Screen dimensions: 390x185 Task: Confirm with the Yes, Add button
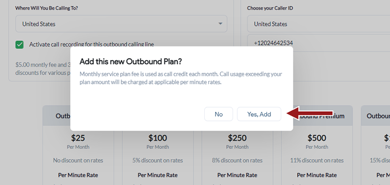(259, 114)
